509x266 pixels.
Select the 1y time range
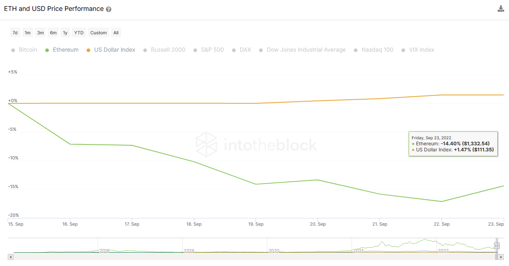click(x=65, y=33)
